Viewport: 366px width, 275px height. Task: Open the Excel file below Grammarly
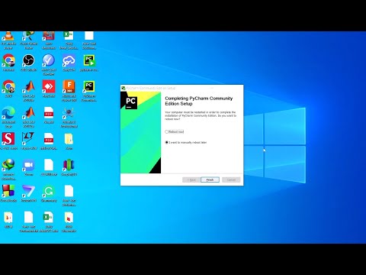click(49, 222)
